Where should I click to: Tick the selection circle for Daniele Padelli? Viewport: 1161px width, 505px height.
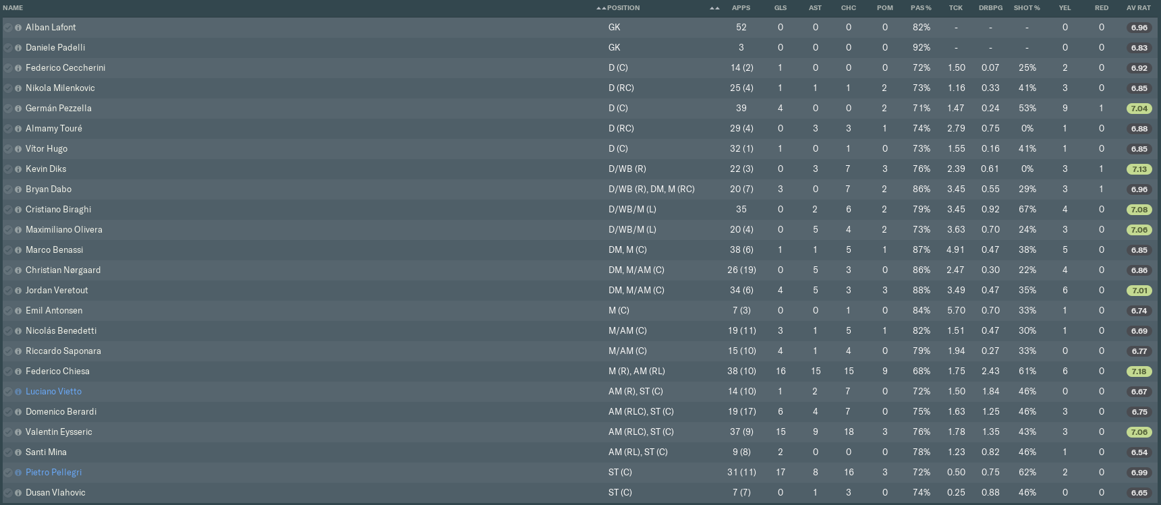coord(8,48)
